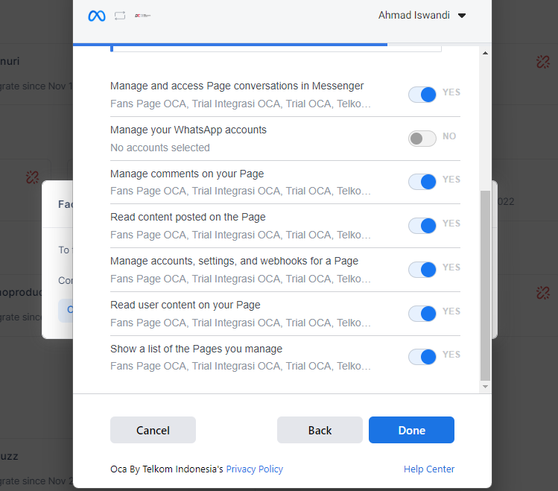The image size is (558, 491).
Task: Disable Read user content on your Page
Action: pos(422,313)
